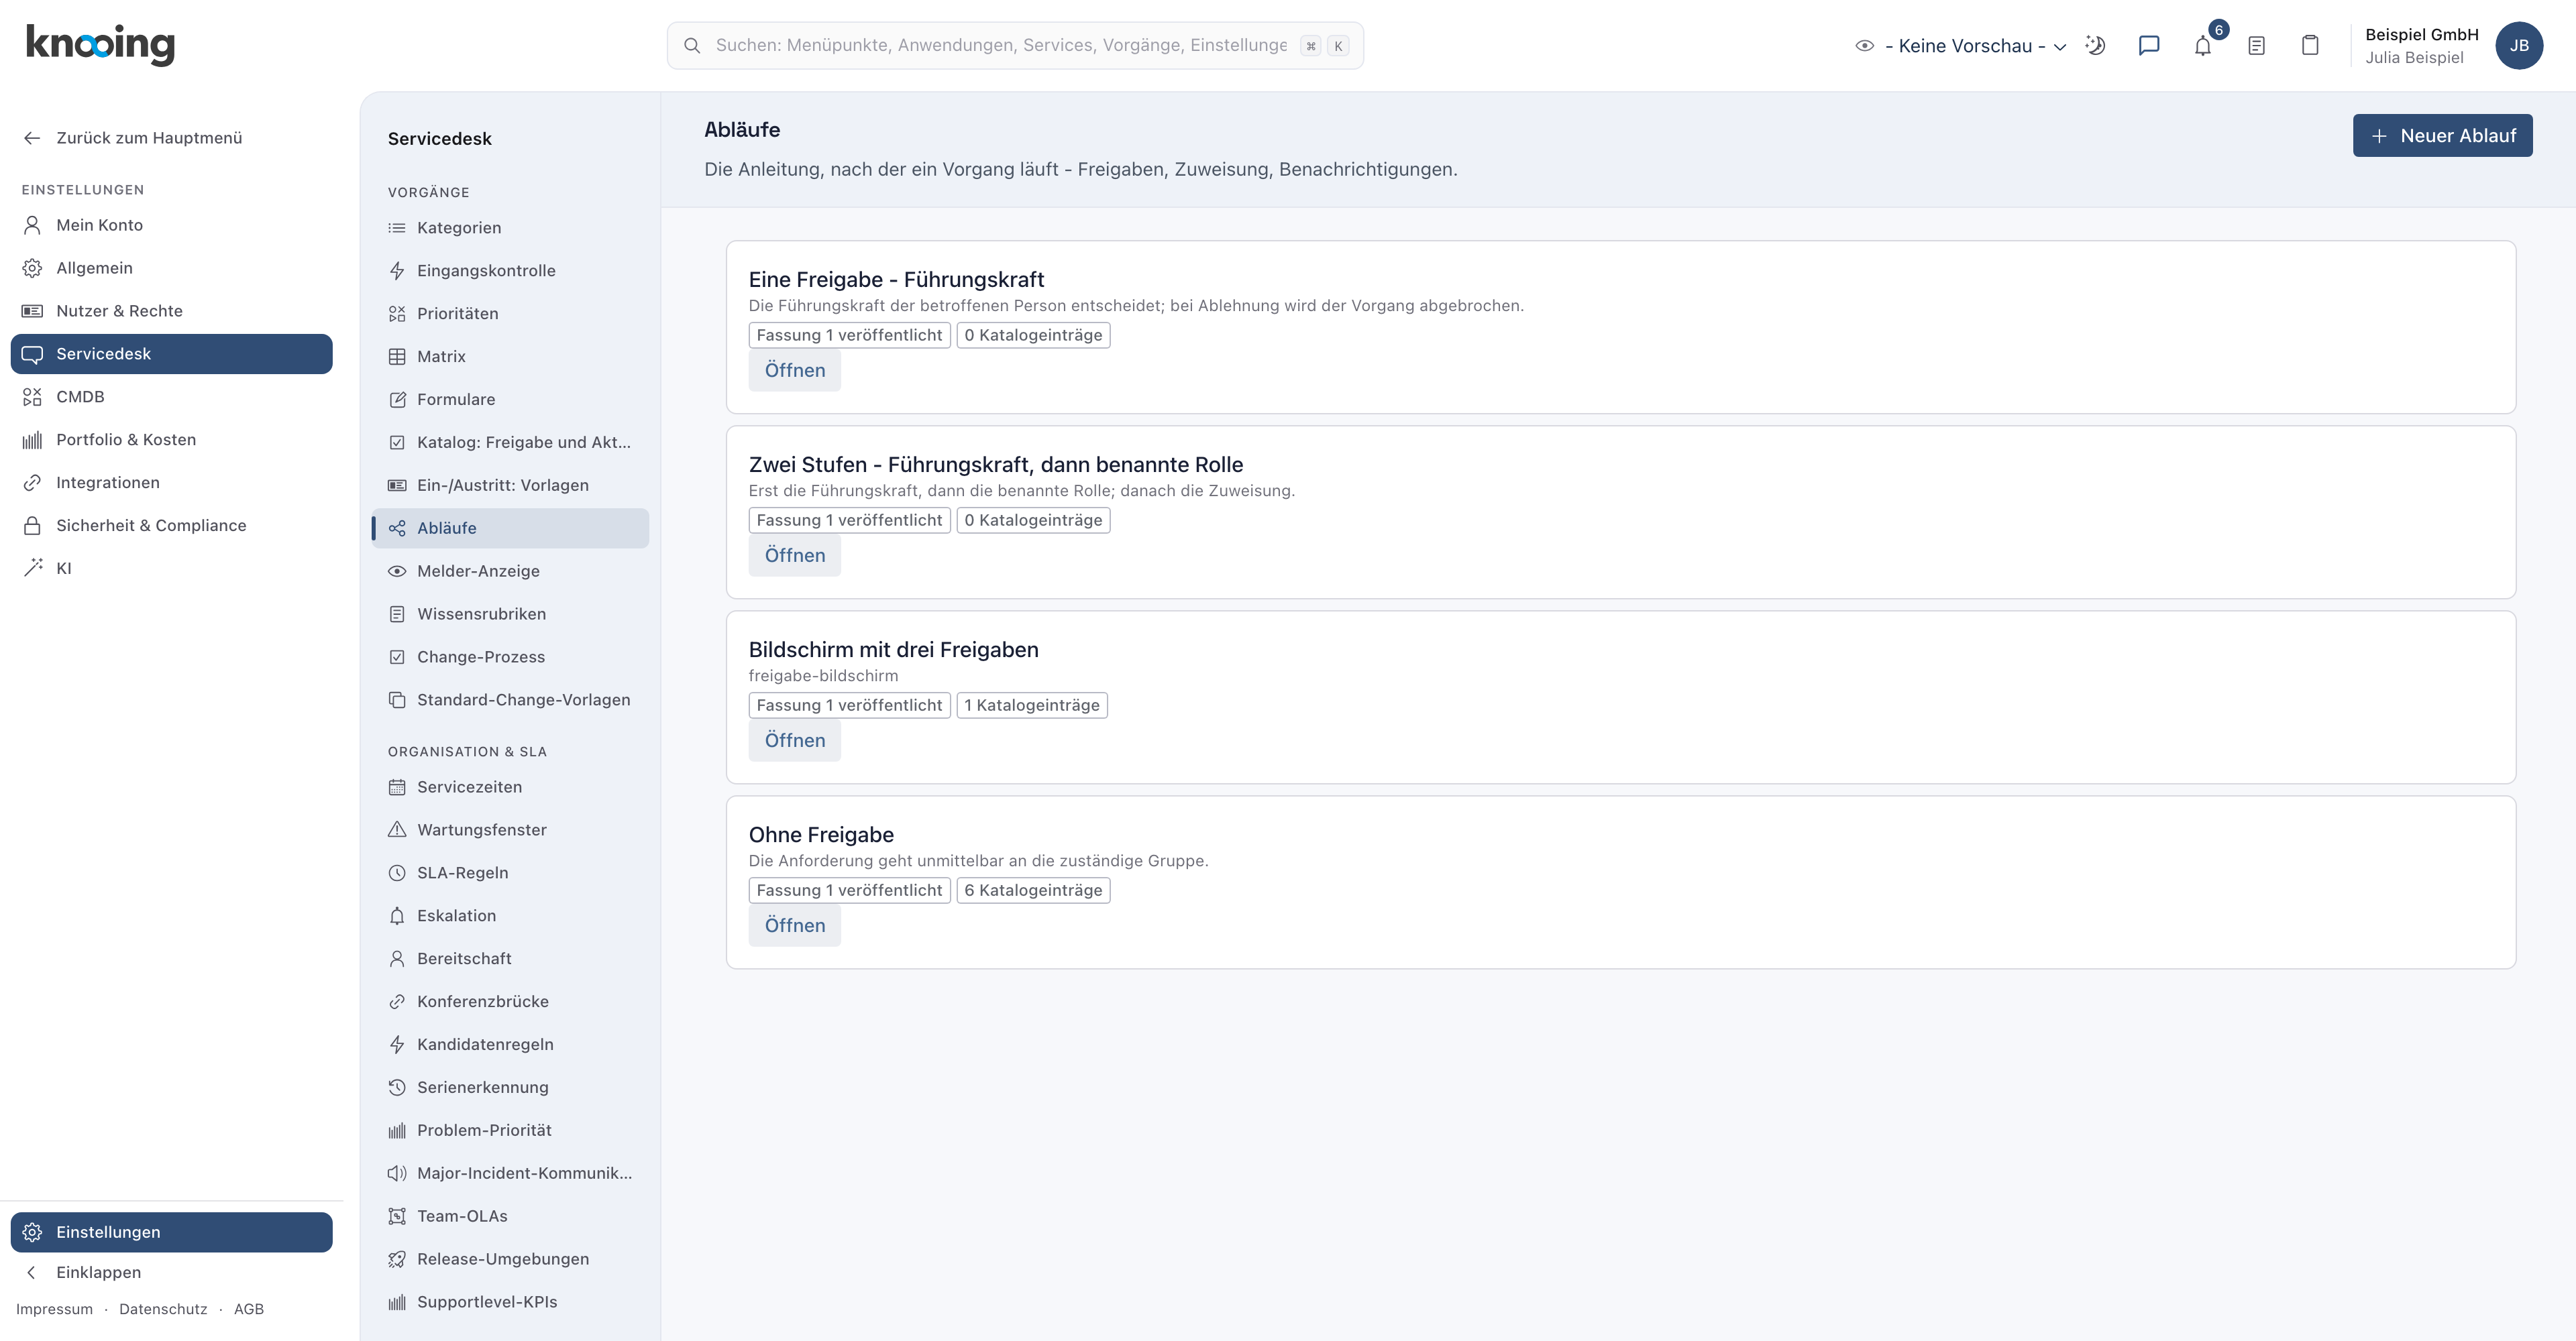
Task: Click the Servicezeiten calendar icon
Action: 397,786
